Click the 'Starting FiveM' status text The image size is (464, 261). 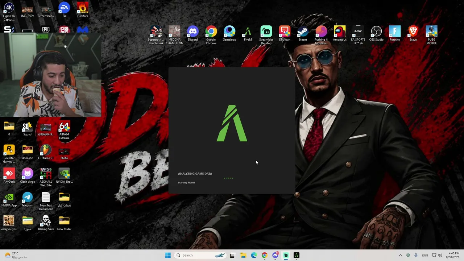[186, 183]
